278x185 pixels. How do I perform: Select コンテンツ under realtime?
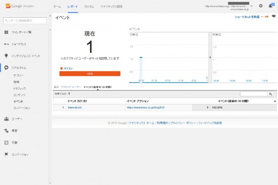pos(19,95)
